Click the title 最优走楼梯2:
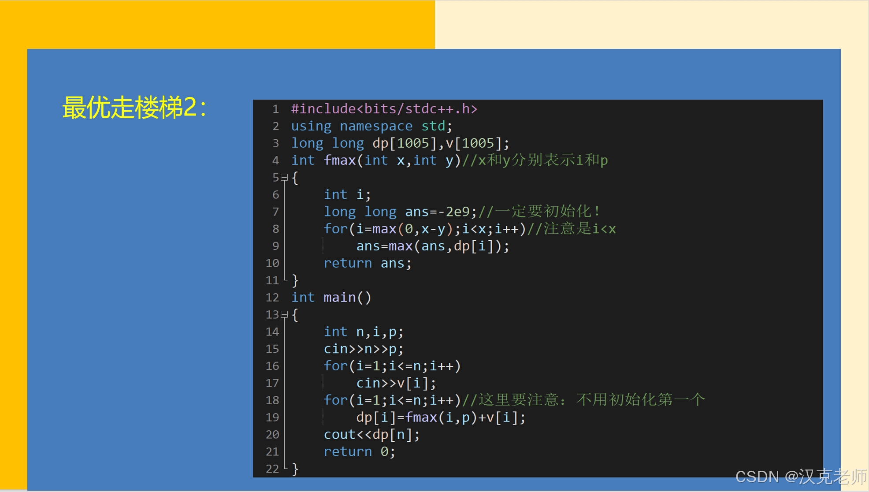Viewport: 869px width, 492px height. pyautogui.click(x=134, y=108)
